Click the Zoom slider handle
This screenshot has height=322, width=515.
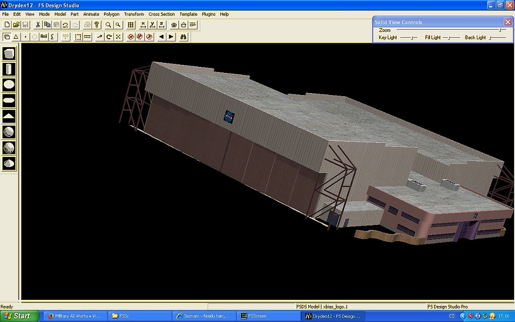coord(499,30)
